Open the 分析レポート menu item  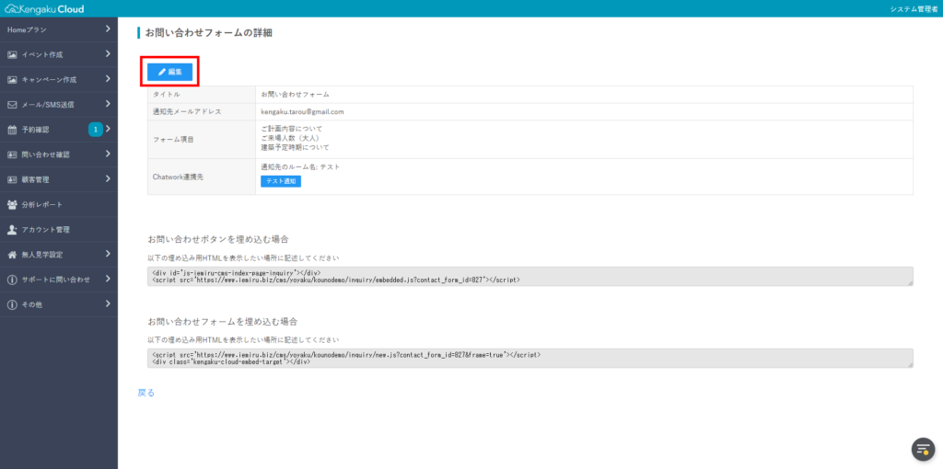(59, 204)
